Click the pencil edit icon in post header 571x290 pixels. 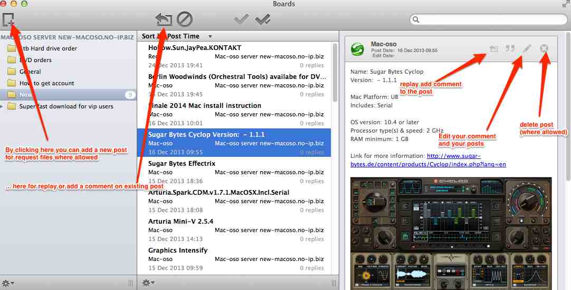(527, 49)
